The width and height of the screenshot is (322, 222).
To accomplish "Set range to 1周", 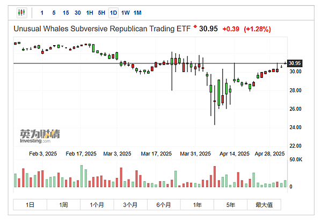I will (x=63, y=205).
